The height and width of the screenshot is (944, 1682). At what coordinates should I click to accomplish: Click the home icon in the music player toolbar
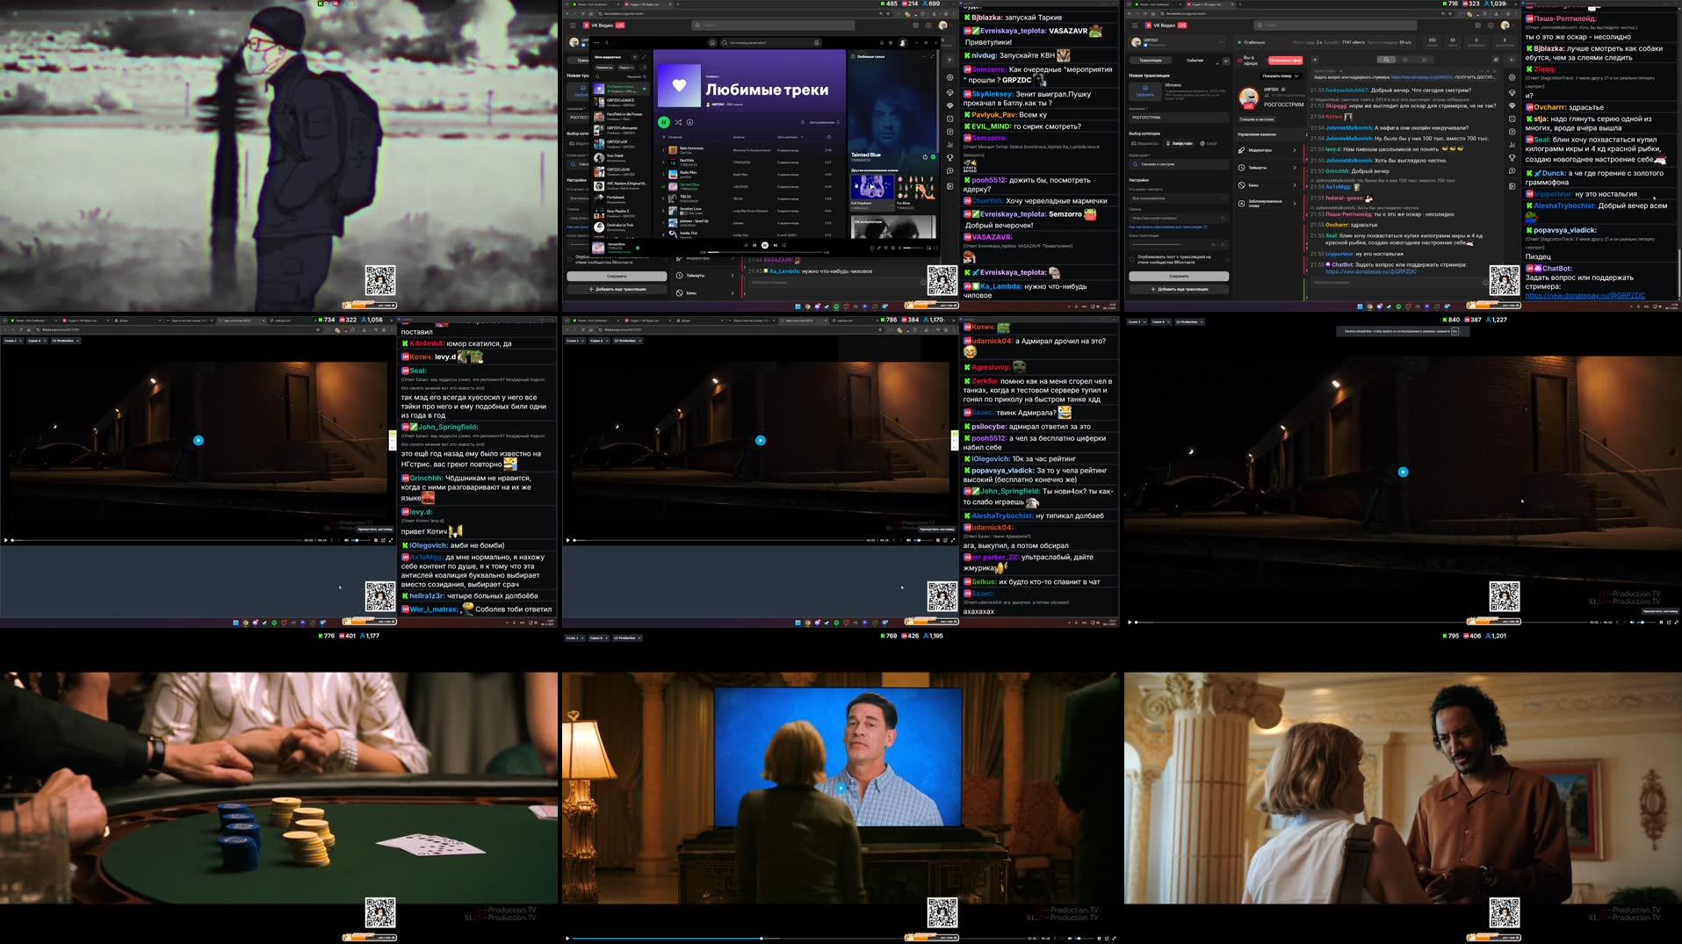click(x=712, y=43)
